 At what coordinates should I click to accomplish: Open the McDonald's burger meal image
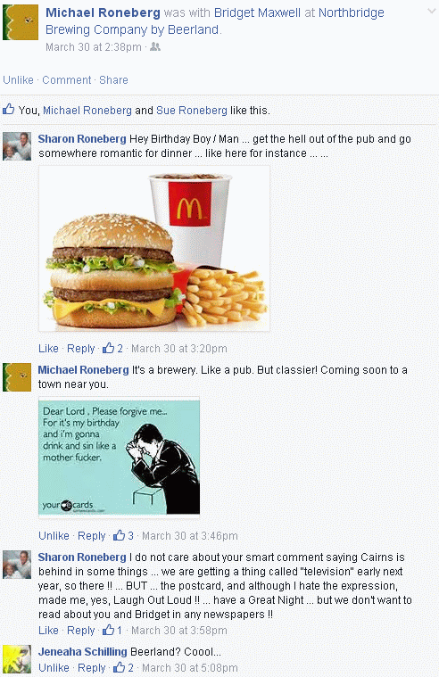(154, 249)
